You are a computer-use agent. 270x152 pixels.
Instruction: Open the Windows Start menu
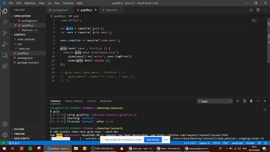[4, 148]
